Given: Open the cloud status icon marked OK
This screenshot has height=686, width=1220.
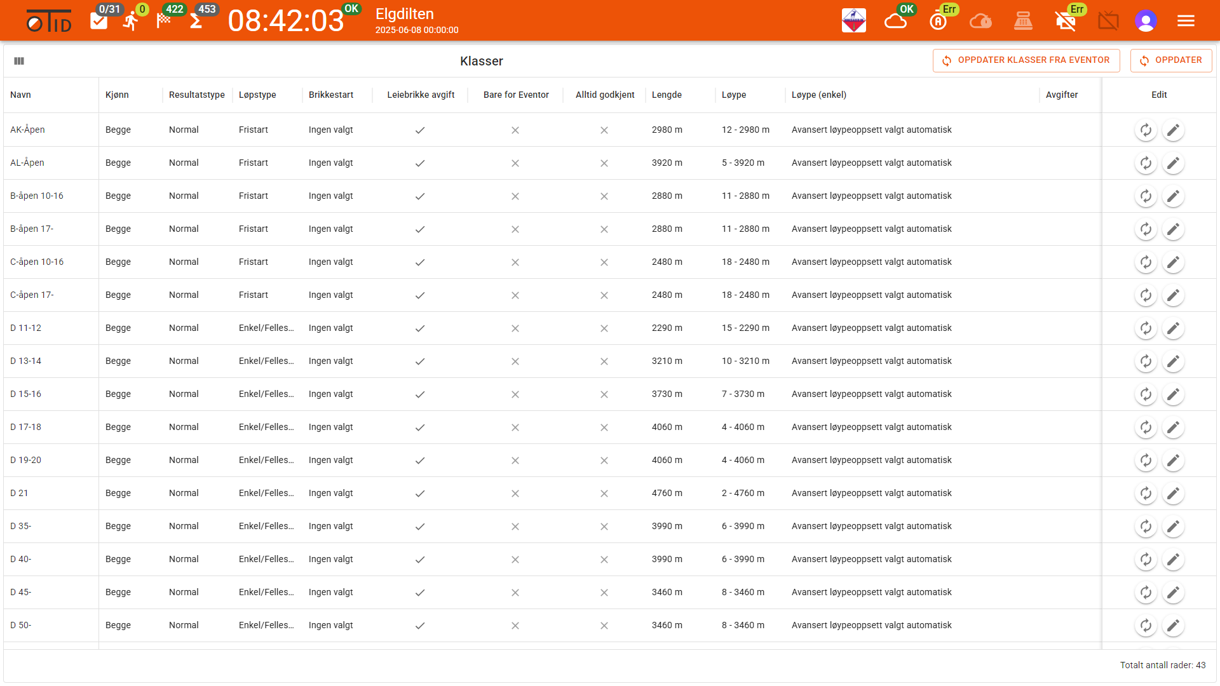Looking at the screenshot, I should (x=895, y=22).
